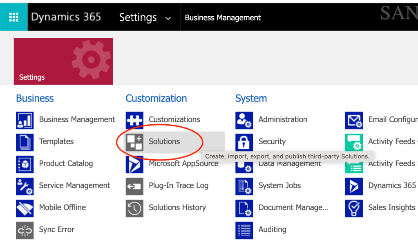Image resolution: width=418 pixels, height=242 pixels.
Task: Open Microsoft AppSource link
Action: point(183,164)
